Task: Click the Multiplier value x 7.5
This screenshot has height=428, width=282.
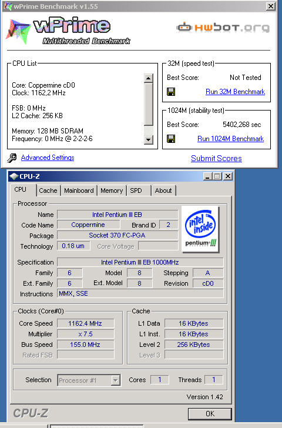Action: coord(86,334)
